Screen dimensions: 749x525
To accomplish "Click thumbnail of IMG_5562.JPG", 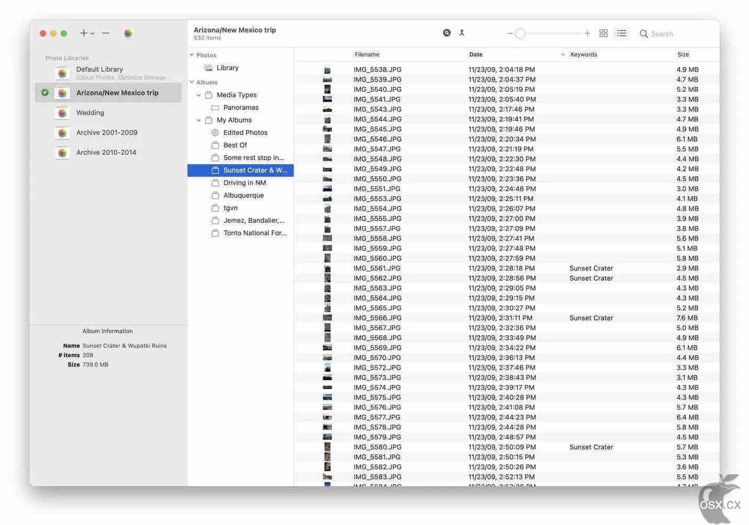I will point(327,278).
